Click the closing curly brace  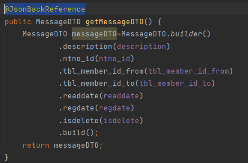(x=6, y=158)
